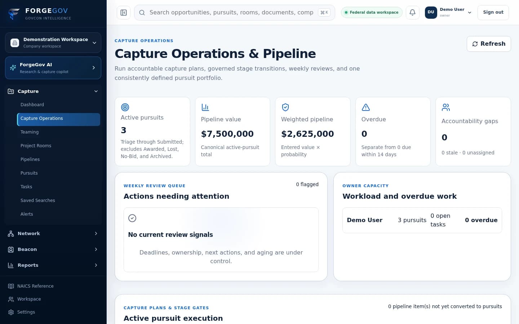Open the Demo User account menu chevron
519x324 pixels.
click(x=470, y=13)
